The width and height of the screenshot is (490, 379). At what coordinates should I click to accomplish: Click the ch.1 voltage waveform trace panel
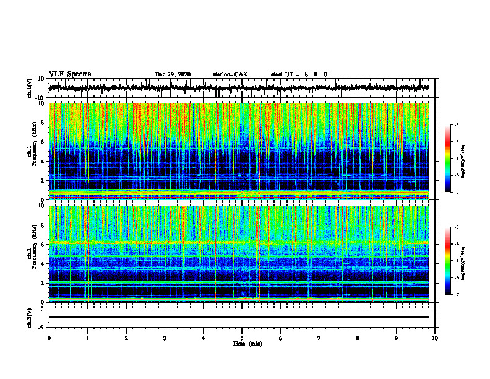tap(242, 88)
